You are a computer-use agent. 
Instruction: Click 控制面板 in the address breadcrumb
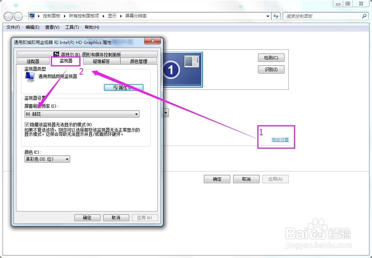pyautogui.click(x=51, y=16)
